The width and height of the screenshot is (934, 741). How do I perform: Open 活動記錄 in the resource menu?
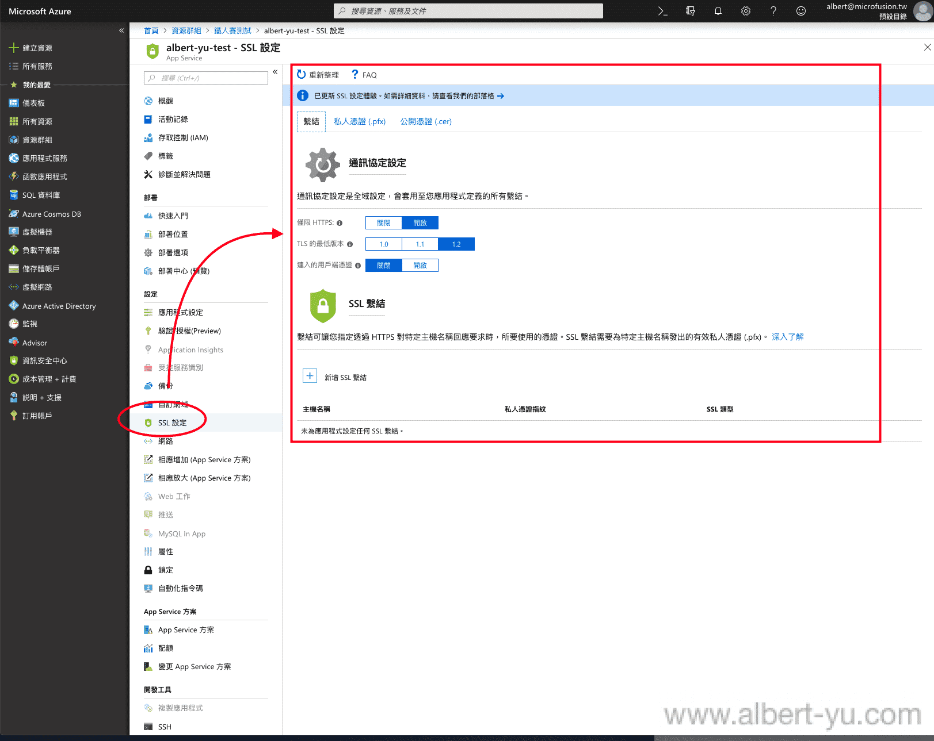click(173, 119)
